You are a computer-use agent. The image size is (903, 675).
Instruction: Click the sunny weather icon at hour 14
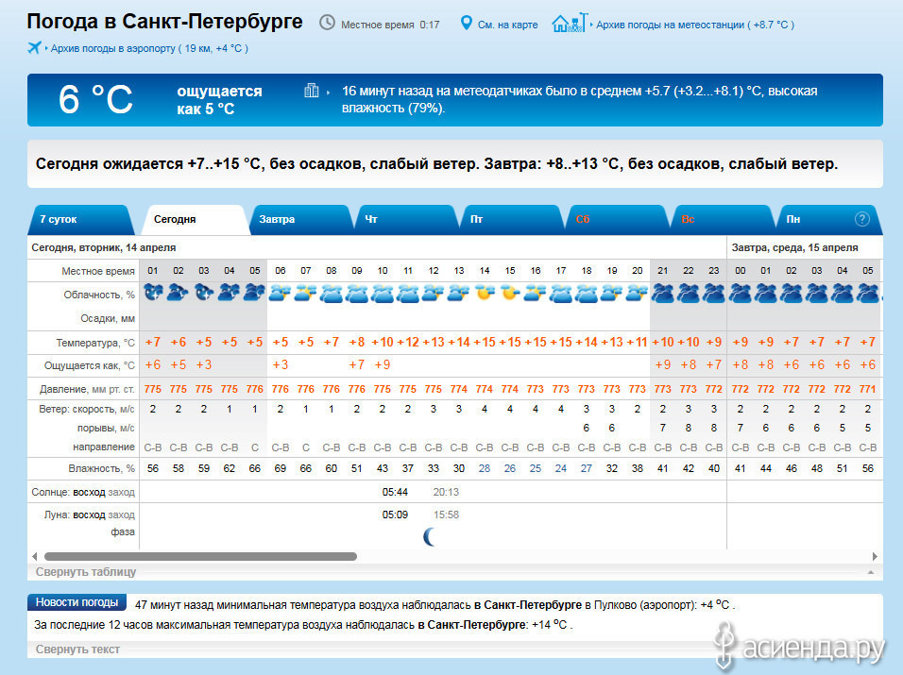[x=484, y=294]
